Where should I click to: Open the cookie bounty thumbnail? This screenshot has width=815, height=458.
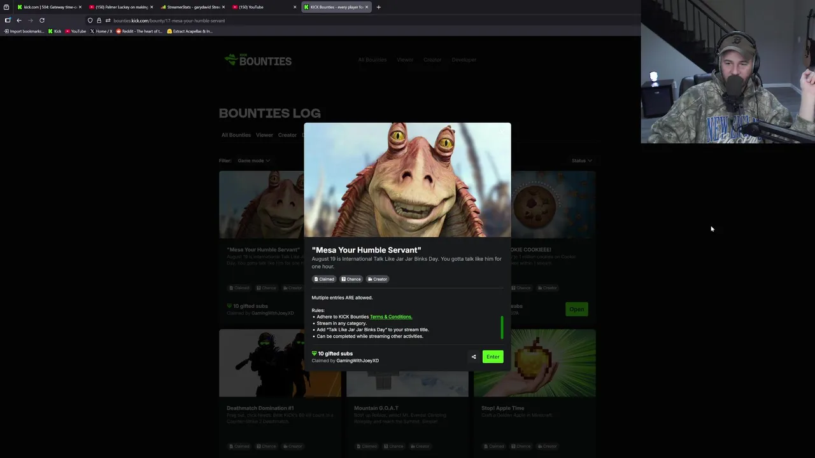[x=553, y=205]
